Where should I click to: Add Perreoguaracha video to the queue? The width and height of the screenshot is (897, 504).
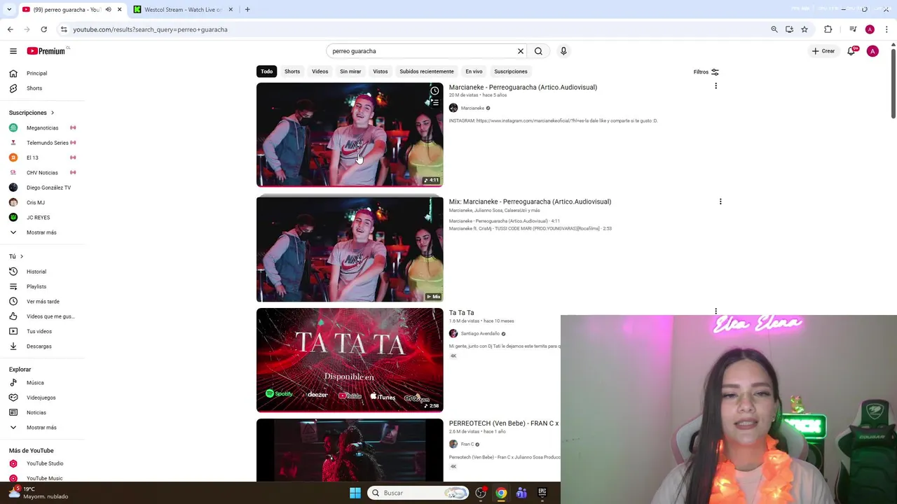click(x=434, y=103)
